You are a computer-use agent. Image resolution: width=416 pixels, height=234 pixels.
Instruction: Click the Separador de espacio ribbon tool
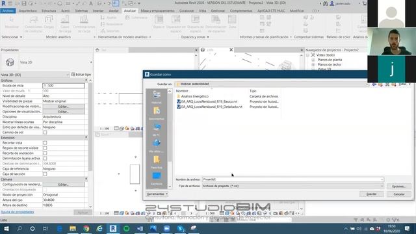click(x=176, y=23)
